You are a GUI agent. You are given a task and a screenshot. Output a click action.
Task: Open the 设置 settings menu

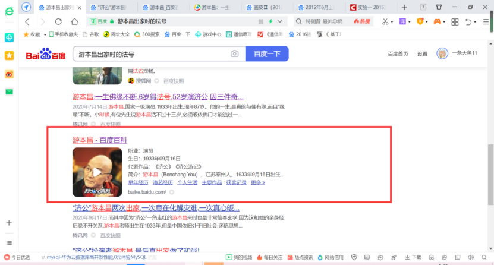tap(422, 54)
